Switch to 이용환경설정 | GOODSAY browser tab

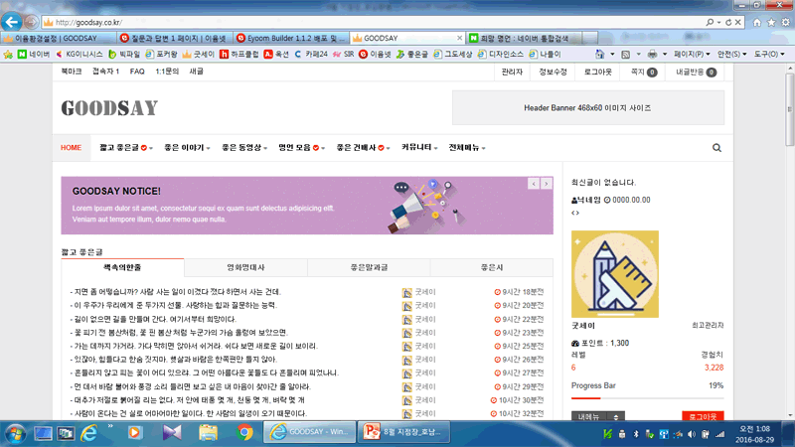[58, 38]
